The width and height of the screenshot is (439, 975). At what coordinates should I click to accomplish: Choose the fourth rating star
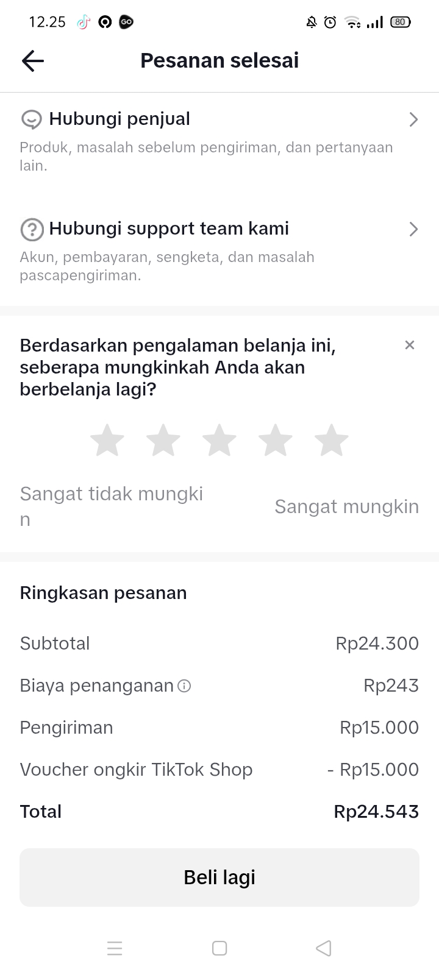(x=276, y=441)
